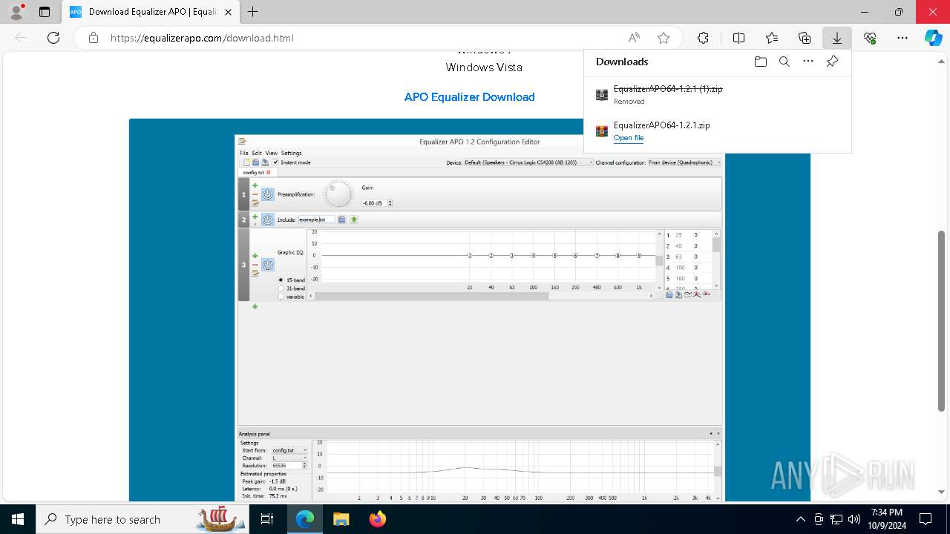Search downloads with magnifier icon
Viewport: 950px width, 534px height.
tap(784, 62)
